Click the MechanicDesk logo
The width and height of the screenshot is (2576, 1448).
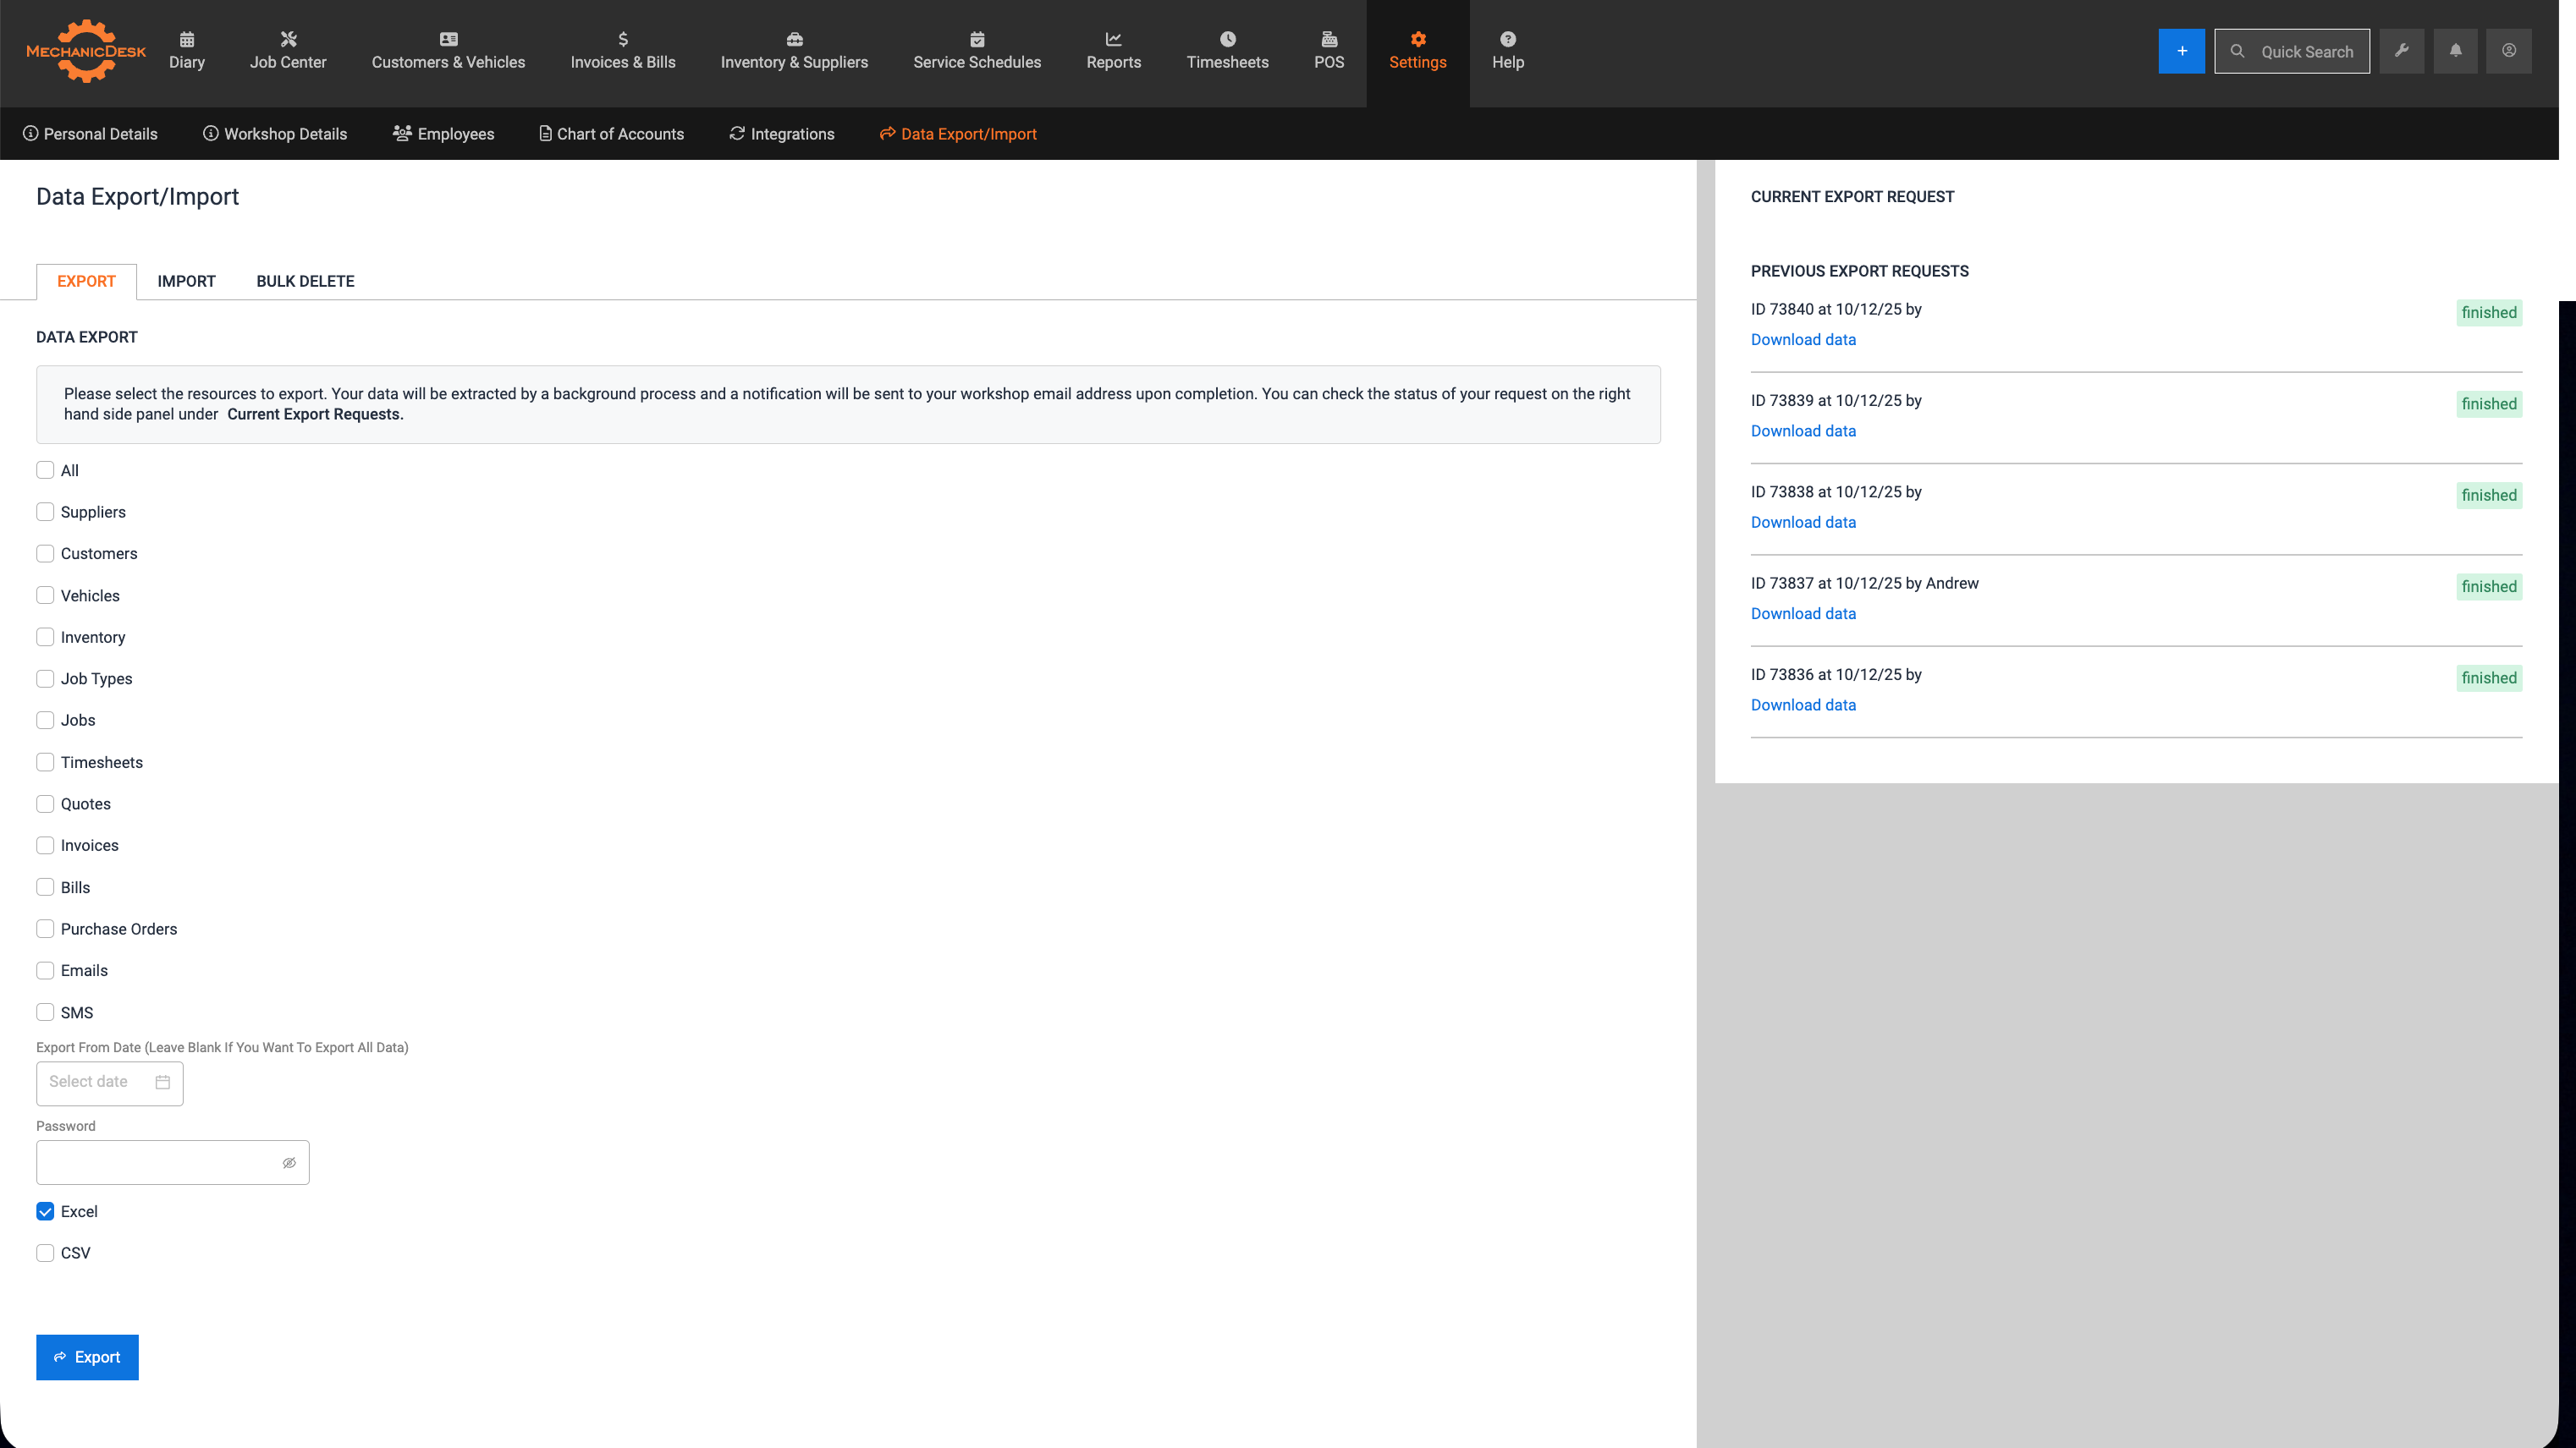coord(86,51)
